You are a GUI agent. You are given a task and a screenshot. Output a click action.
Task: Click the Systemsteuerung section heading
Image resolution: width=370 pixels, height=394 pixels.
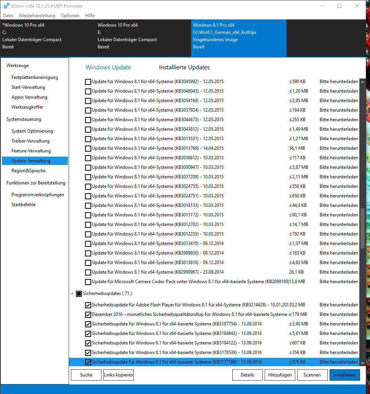tap(24, 119)
